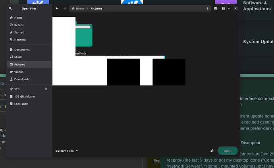Open Downloads in the sidebar
Image resolution: width=274 pixels, height=168 pixels.
pyautogui.click(x=29, y=79)
